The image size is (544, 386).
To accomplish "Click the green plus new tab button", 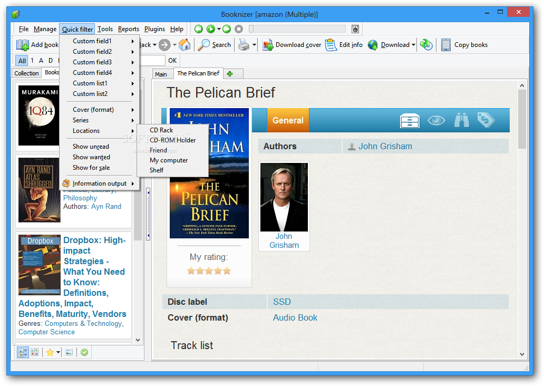I will point(230,74).
